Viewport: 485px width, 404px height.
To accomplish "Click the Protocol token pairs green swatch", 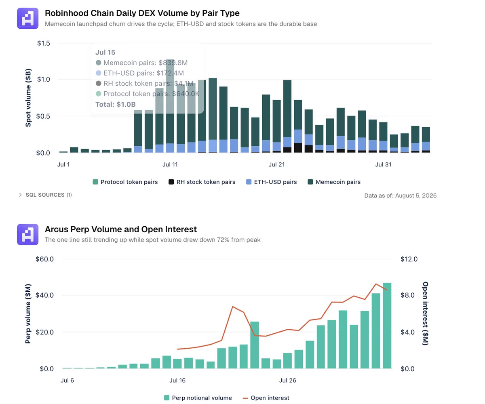I will point(95,182).
